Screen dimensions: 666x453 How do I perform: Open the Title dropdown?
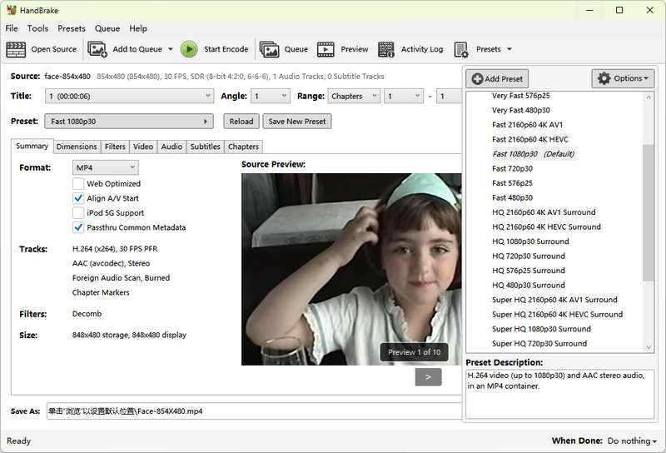[x=129, y=96]
